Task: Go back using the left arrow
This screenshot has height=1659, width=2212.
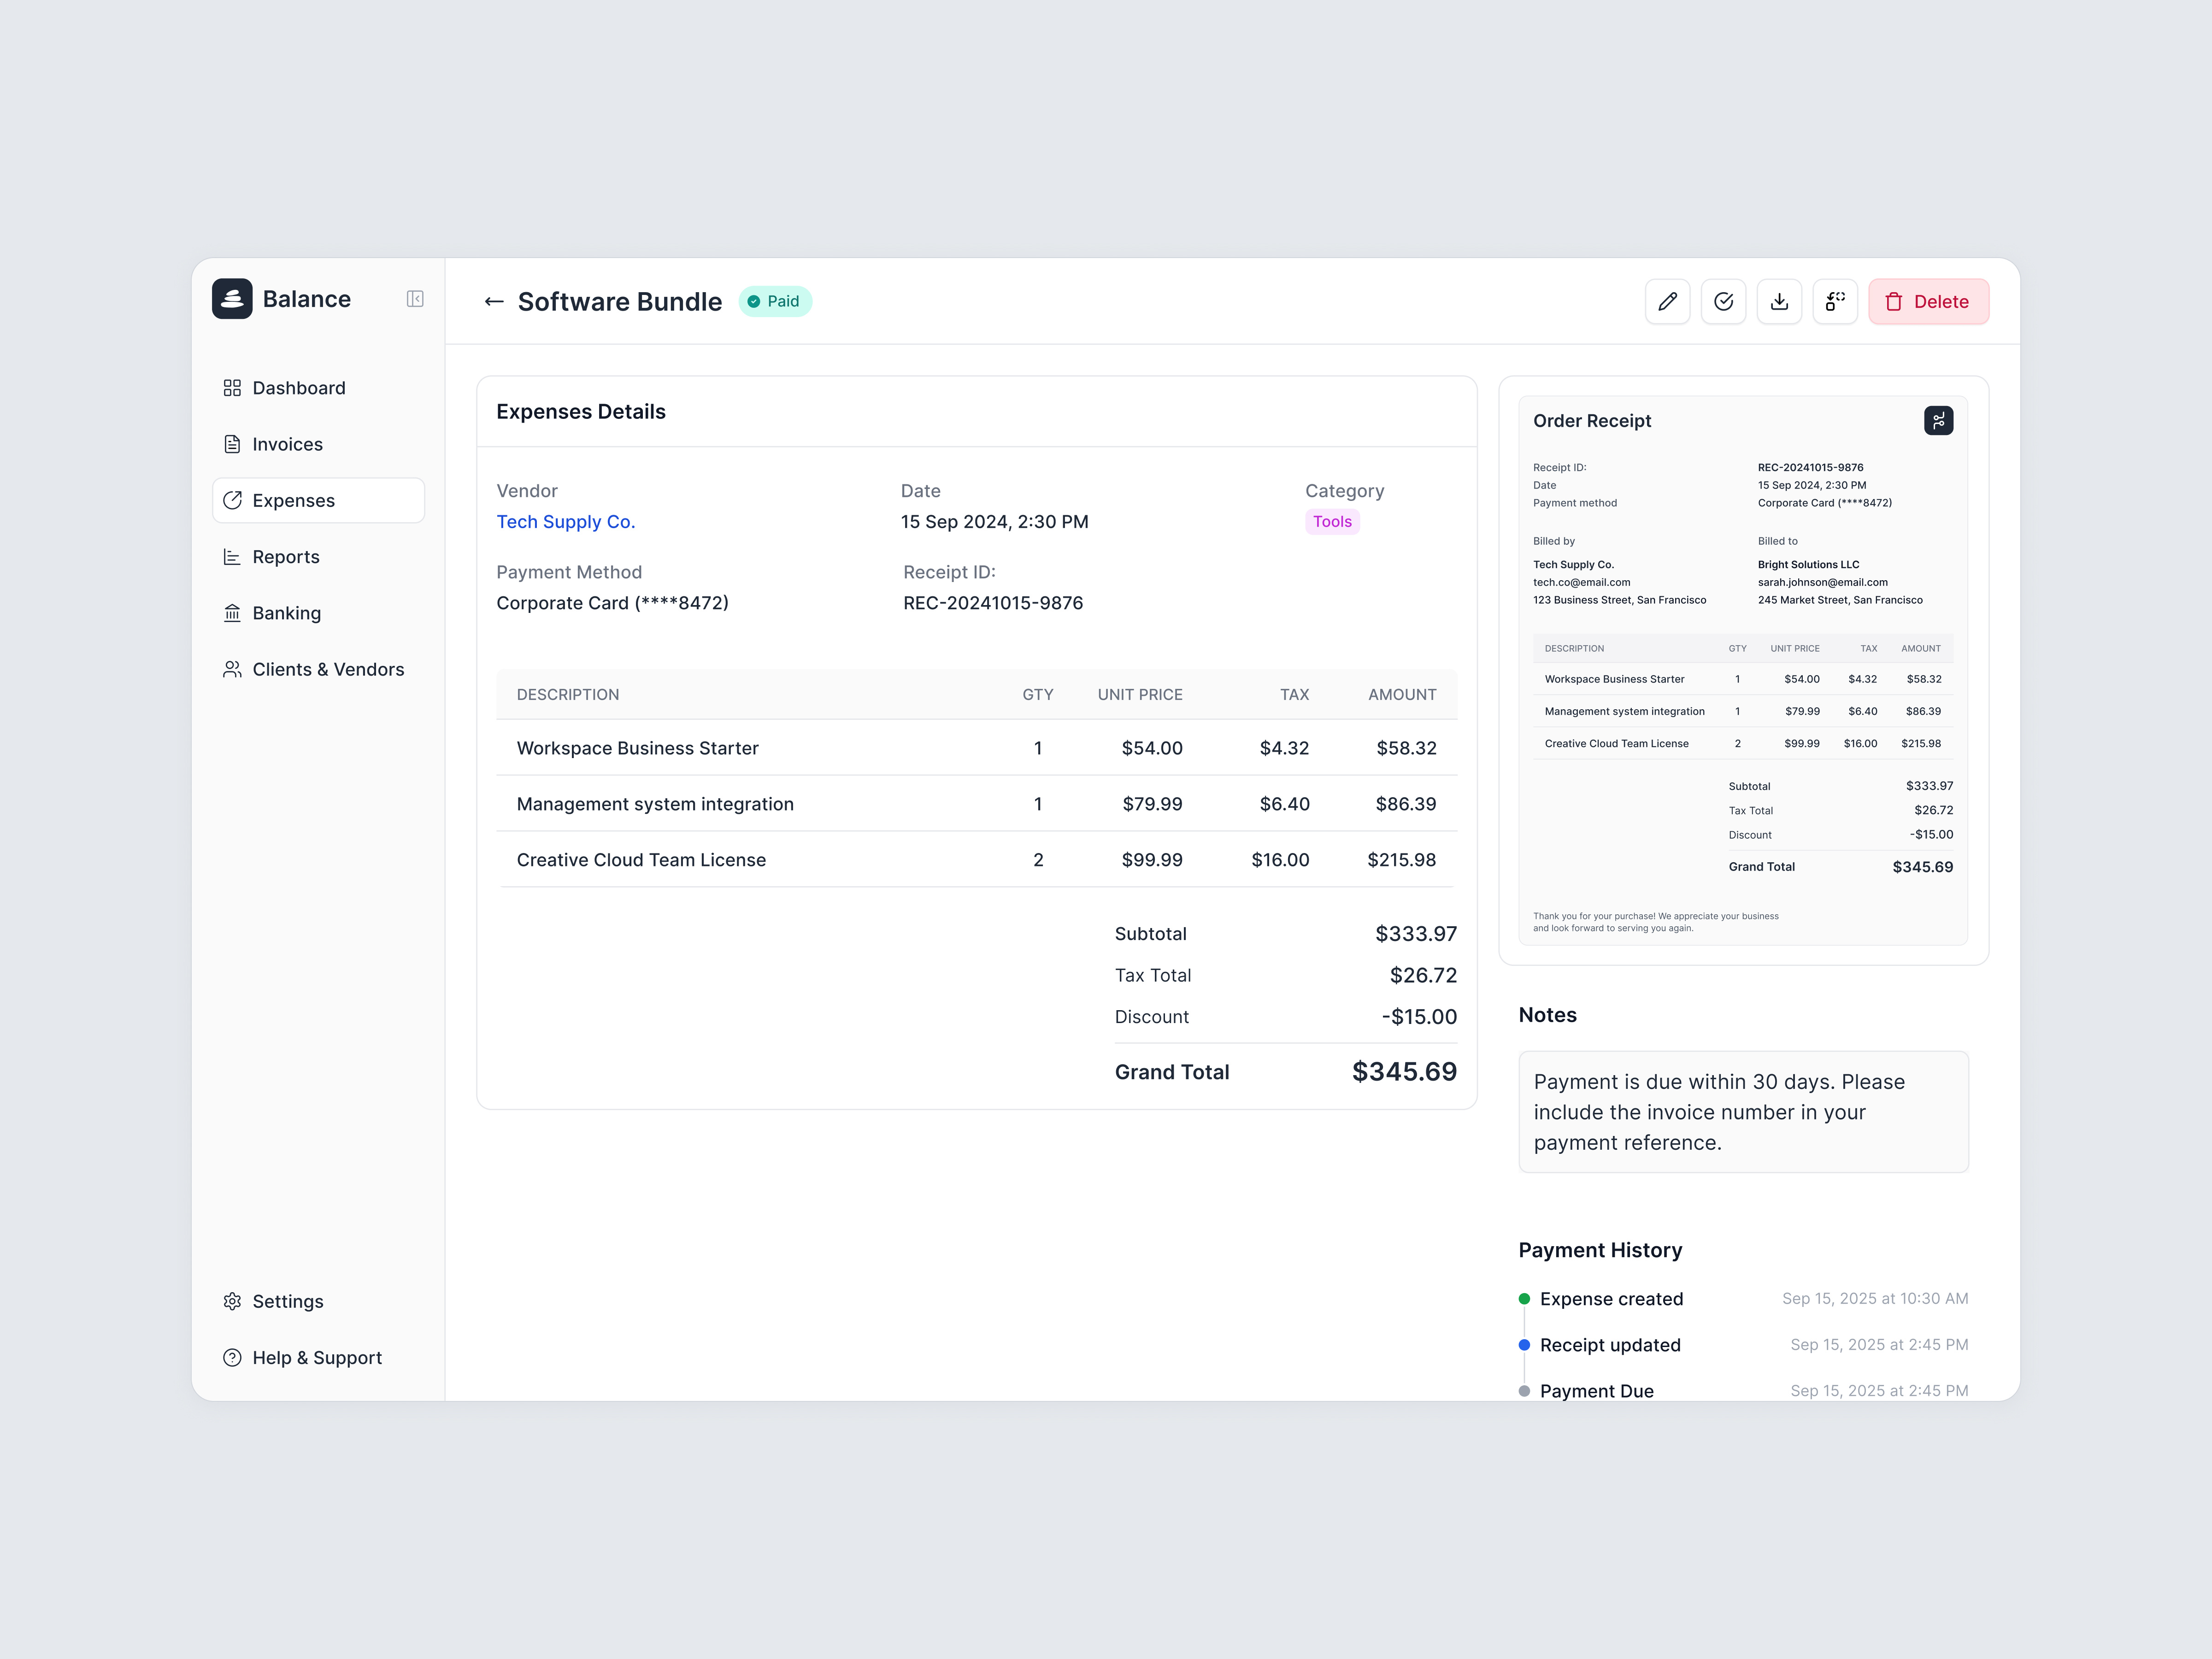Action: pyautogui.click(x=493, y=301)
